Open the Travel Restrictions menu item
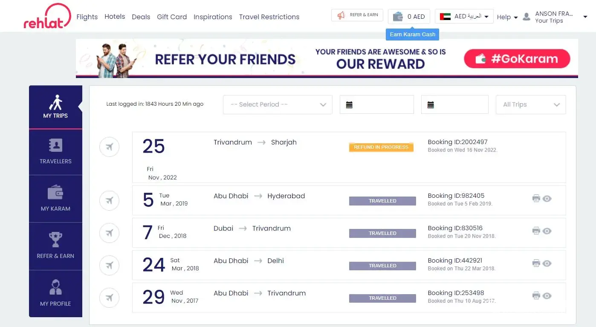Screen dimensions: 596x327 [x=269, y=17]
